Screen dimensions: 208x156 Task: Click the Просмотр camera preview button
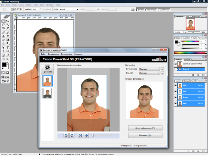[47, 69]
